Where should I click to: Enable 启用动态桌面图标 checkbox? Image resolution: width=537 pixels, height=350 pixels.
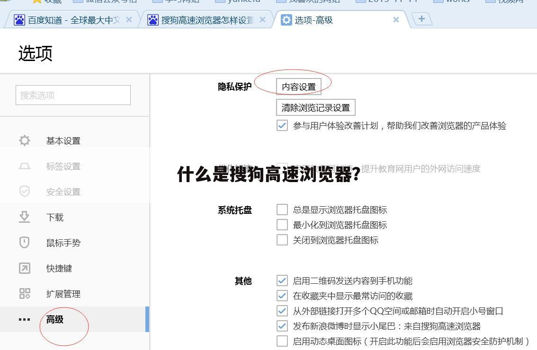coord(282,341)
